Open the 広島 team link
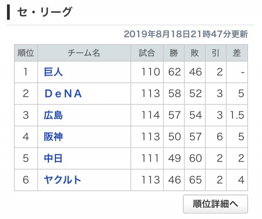Image resolution: width=262 pixels, height=219 pixels. tap(54, 115)
